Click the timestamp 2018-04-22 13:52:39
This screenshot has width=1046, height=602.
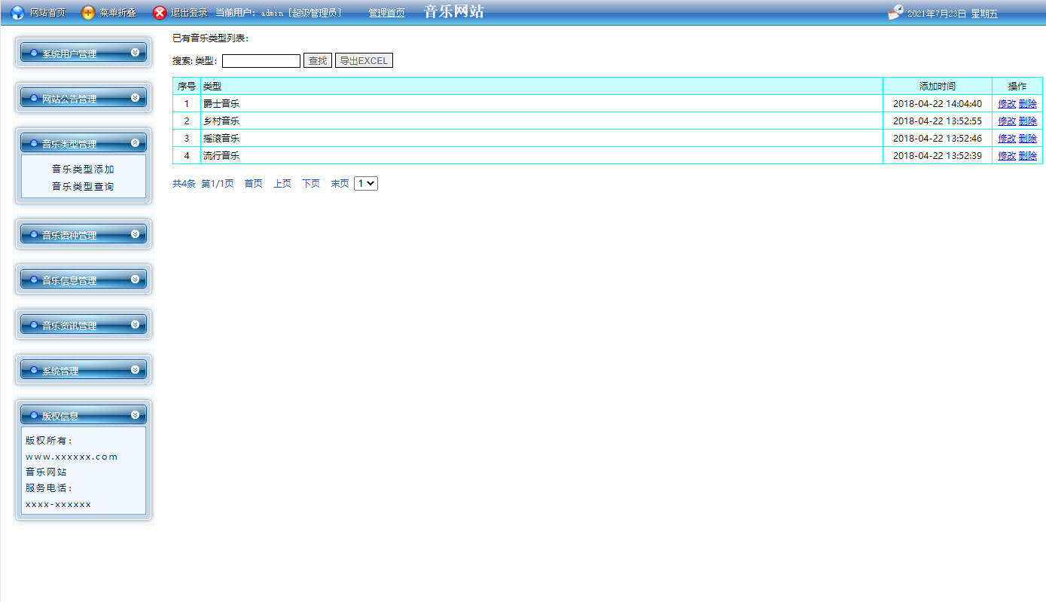938,156
